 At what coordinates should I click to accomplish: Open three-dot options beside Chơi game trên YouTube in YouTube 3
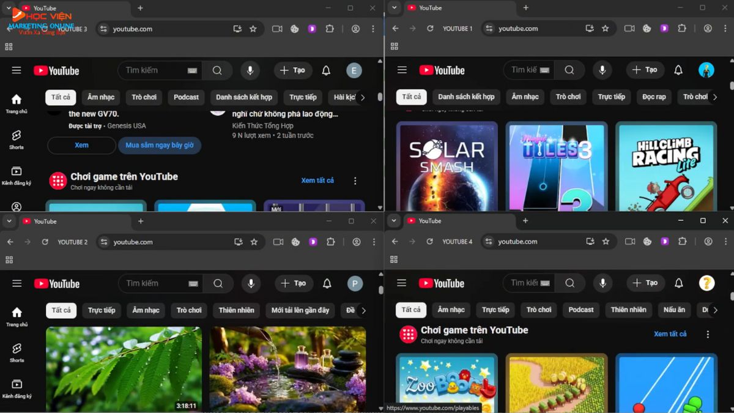pyautogui.click(x=355, y=180)
